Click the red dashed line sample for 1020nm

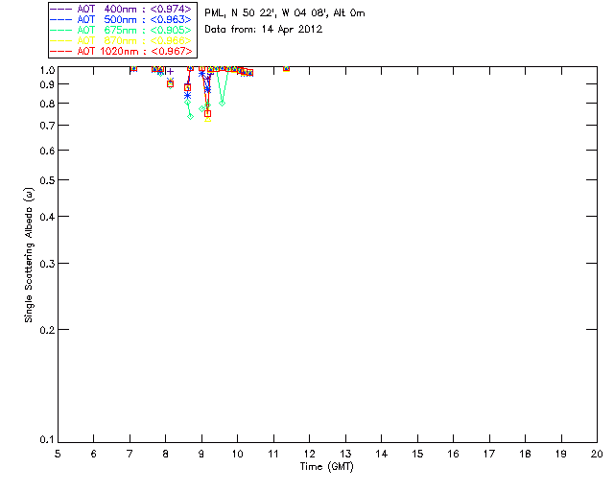(x=61, y=51)
